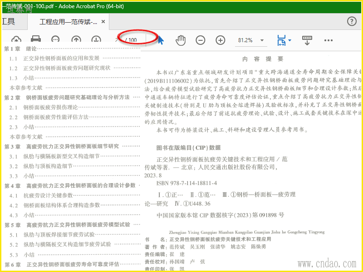Close the 工程应用—范传斌 document tab
This screenshot has width=363, height=272.
pyautogui.click(x=103, y=22)
